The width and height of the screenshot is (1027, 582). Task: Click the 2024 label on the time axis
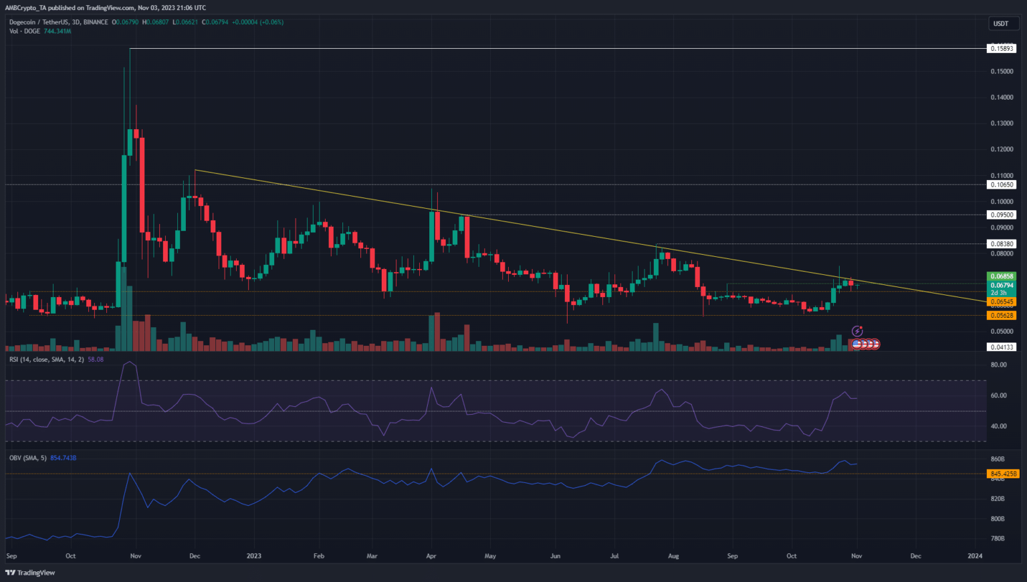(x=975, y=556)
